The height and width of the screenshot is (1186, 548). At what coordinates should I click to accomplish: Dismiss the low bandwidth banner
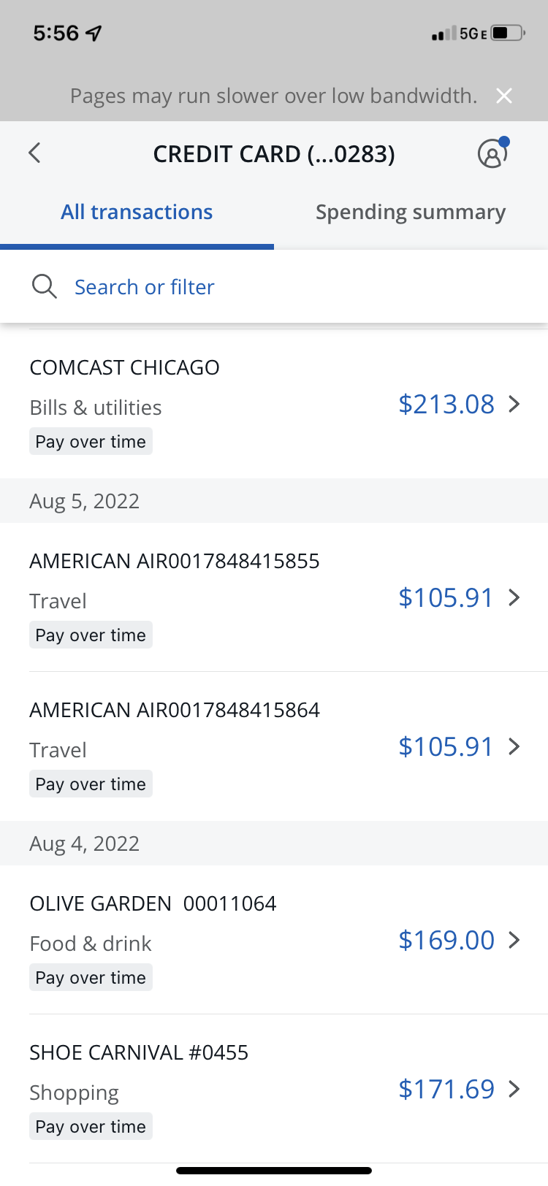(x=504, y=96)
